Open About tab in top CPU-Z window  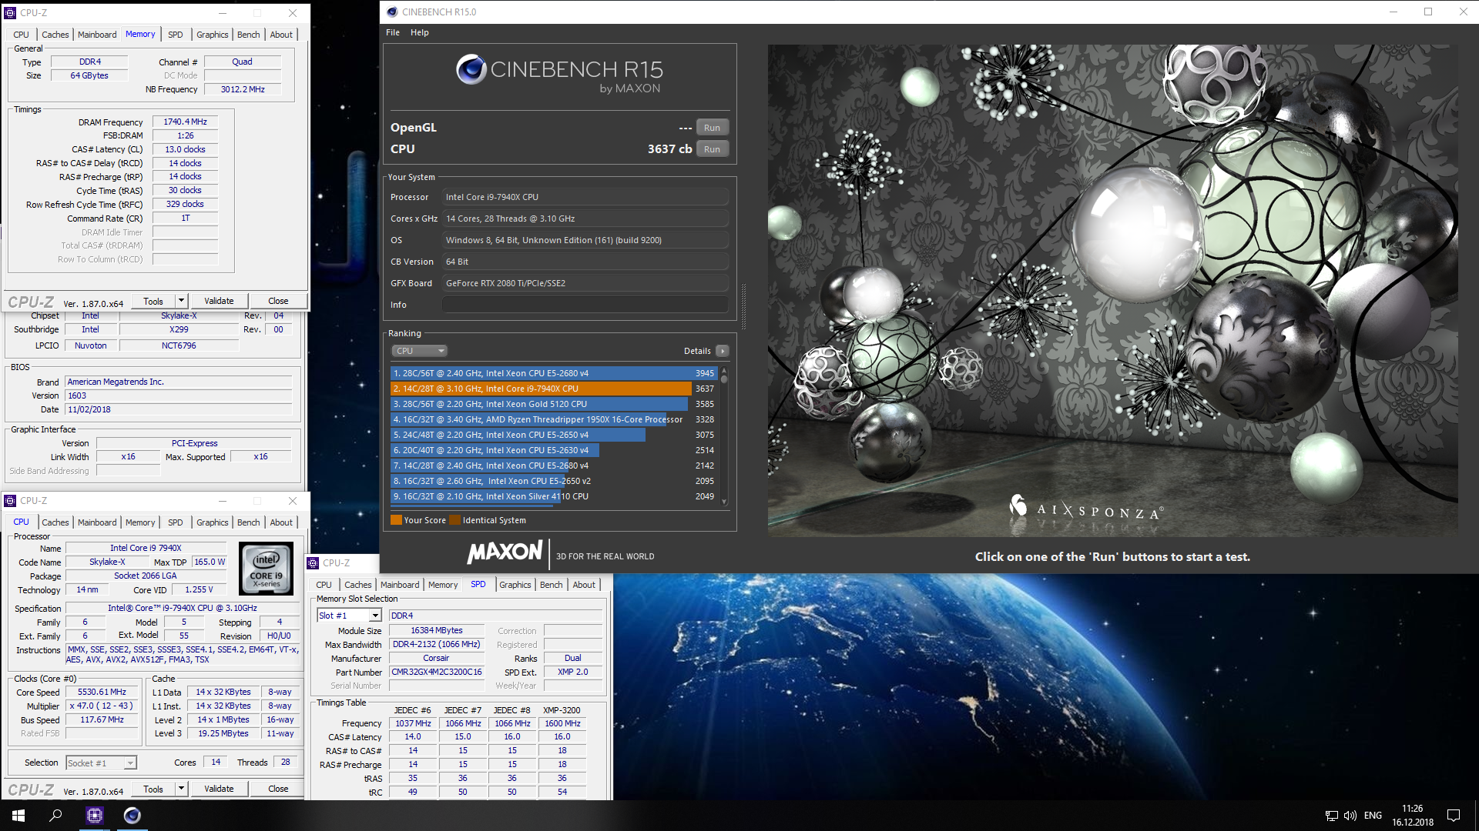coord(281,35)
